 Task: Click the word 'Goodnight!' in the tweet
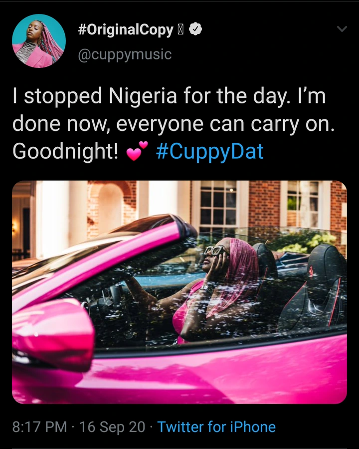click(65, 151)
